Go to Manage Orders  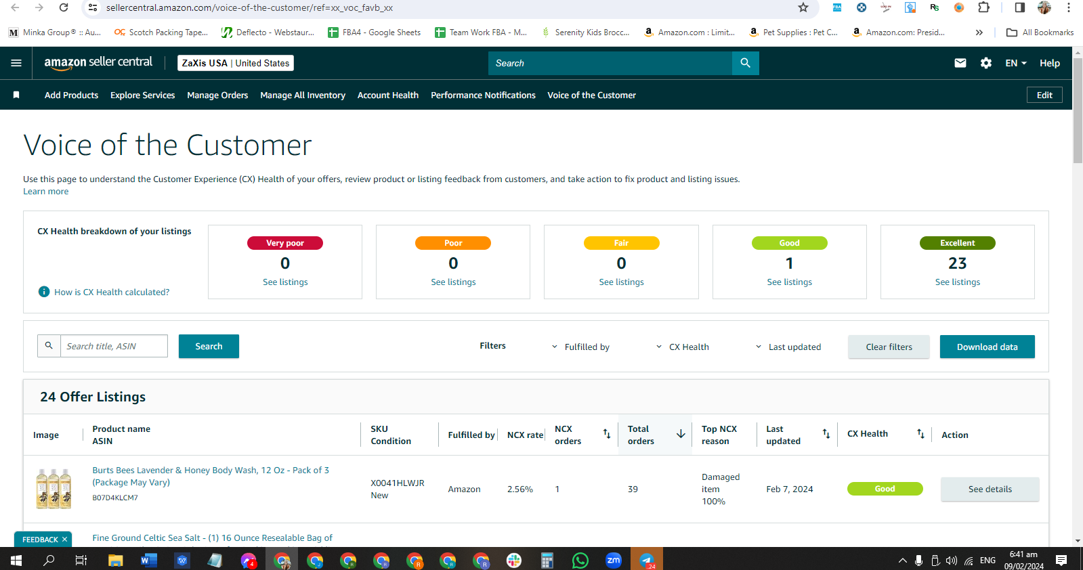click(217, 95)
